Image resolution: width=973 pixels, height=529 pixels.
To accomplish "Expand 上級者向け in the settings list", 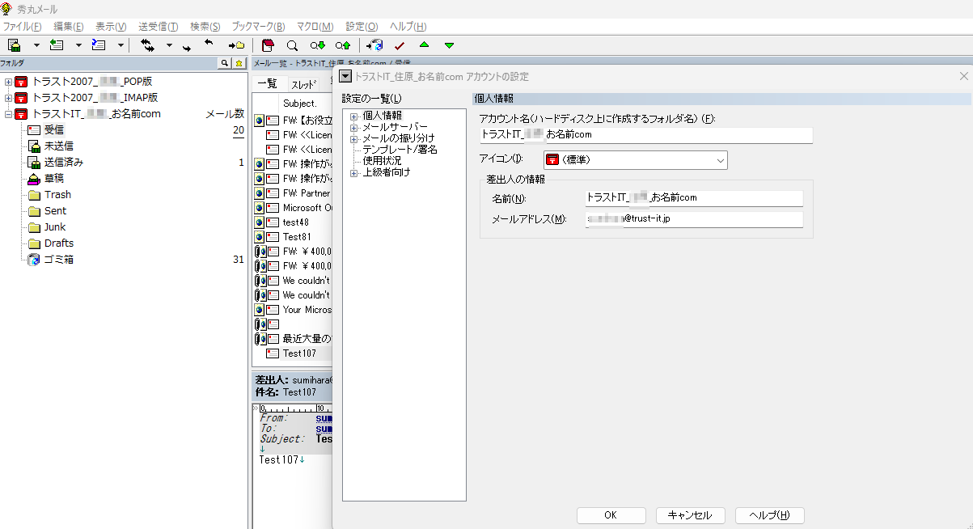I will [x=354, y=172].
